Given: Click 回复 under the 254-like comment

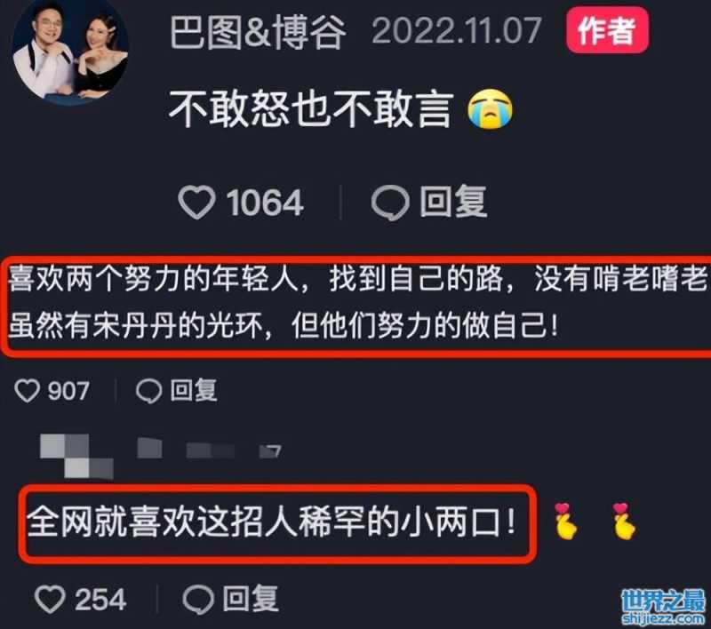Looking at the screenshot, I should tap(251, 599).
